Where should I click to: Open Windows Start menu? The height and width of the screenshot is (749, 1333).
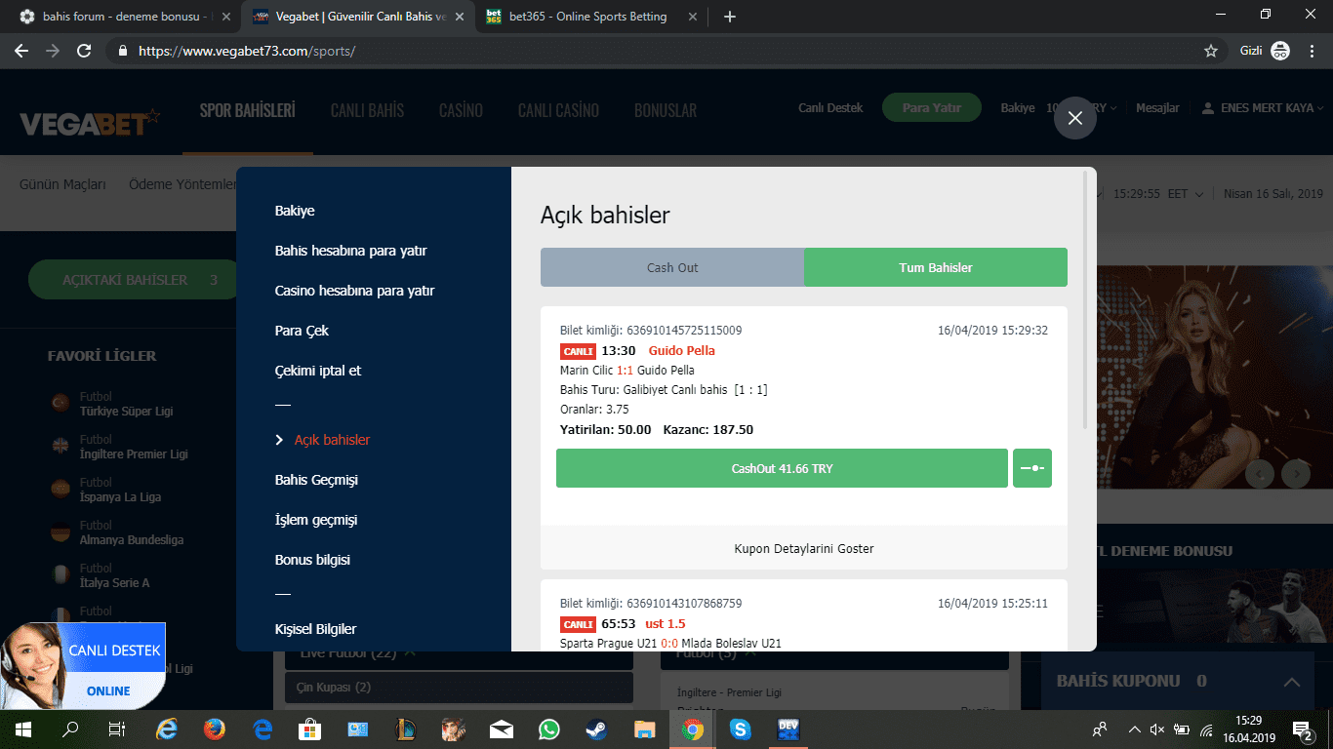[22, 729]
